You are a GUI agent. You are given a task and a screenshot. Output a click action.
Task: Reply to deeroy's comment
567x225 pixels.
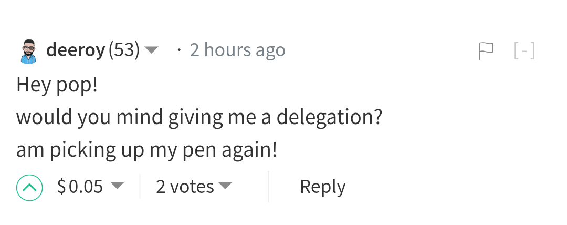point(322,187)
